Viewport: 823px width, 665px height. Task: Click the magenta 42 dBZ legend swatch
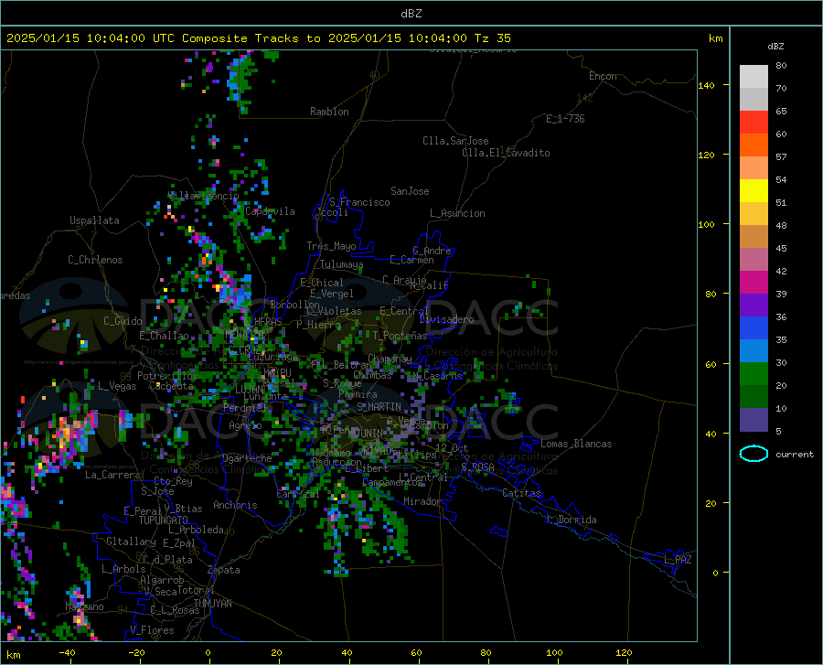754,282
